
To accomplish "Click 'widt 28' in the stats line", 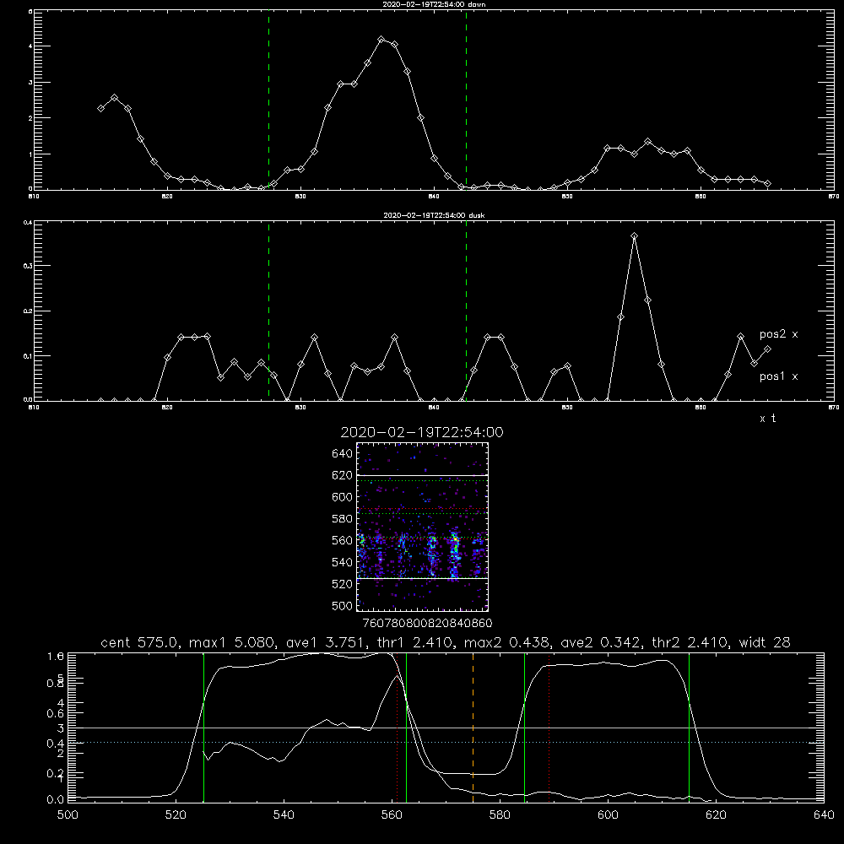I will coord(765,642).
